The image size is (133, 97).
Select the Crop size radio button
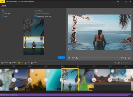[3, 16]
